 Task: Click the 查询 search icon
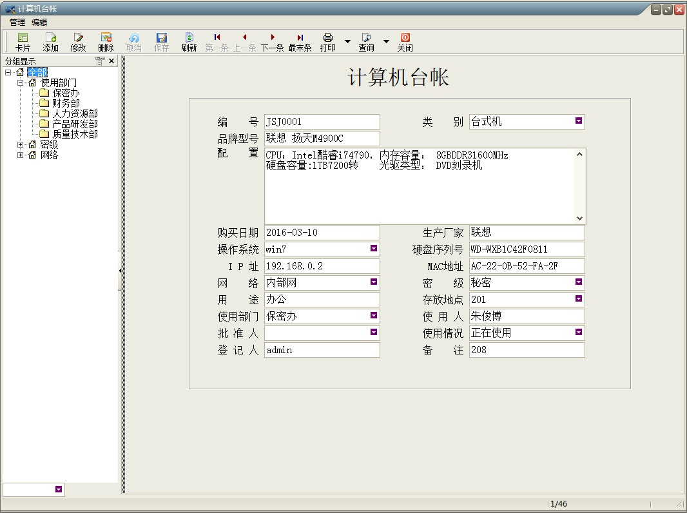pos(366,37)
